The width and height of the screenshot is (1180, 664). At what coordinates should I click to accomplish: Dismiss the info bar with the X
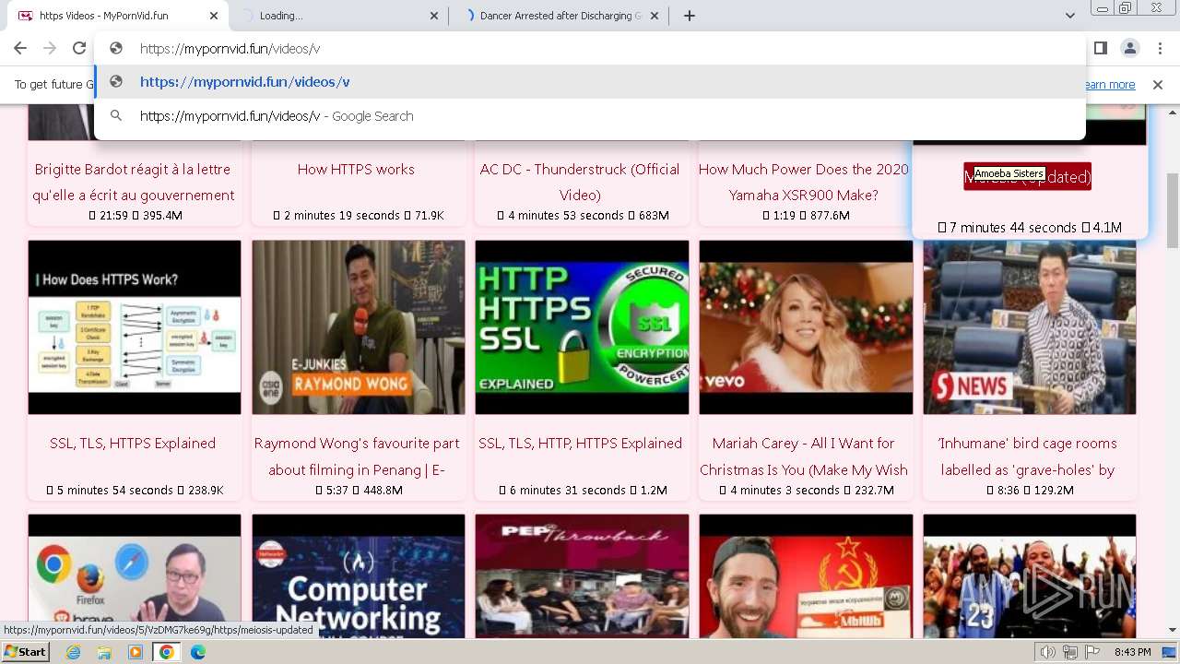(x=1158, y=85)
